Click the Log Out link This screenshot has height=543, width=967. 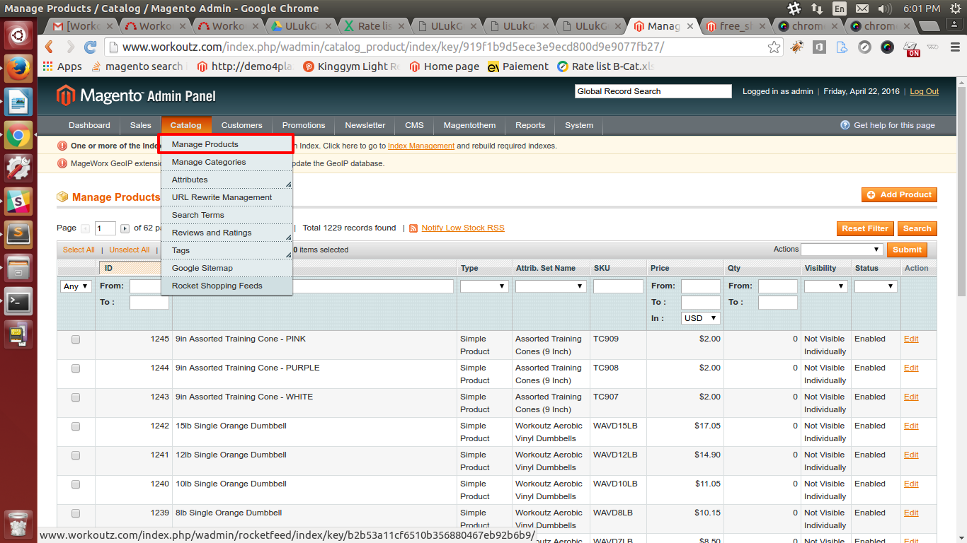(924, 92)
